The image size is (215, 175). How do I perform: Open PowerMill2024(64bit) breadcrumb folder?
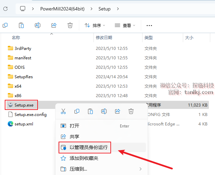pyautogui.click(x=62, y=9)
